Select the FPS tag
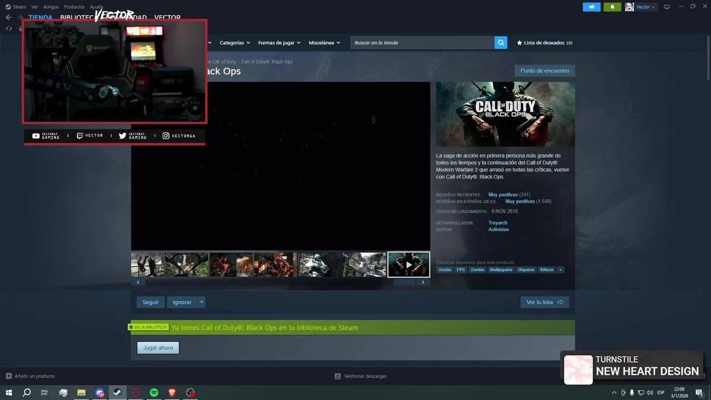This screenshot has height=400, width=711. tap(460, 269)
